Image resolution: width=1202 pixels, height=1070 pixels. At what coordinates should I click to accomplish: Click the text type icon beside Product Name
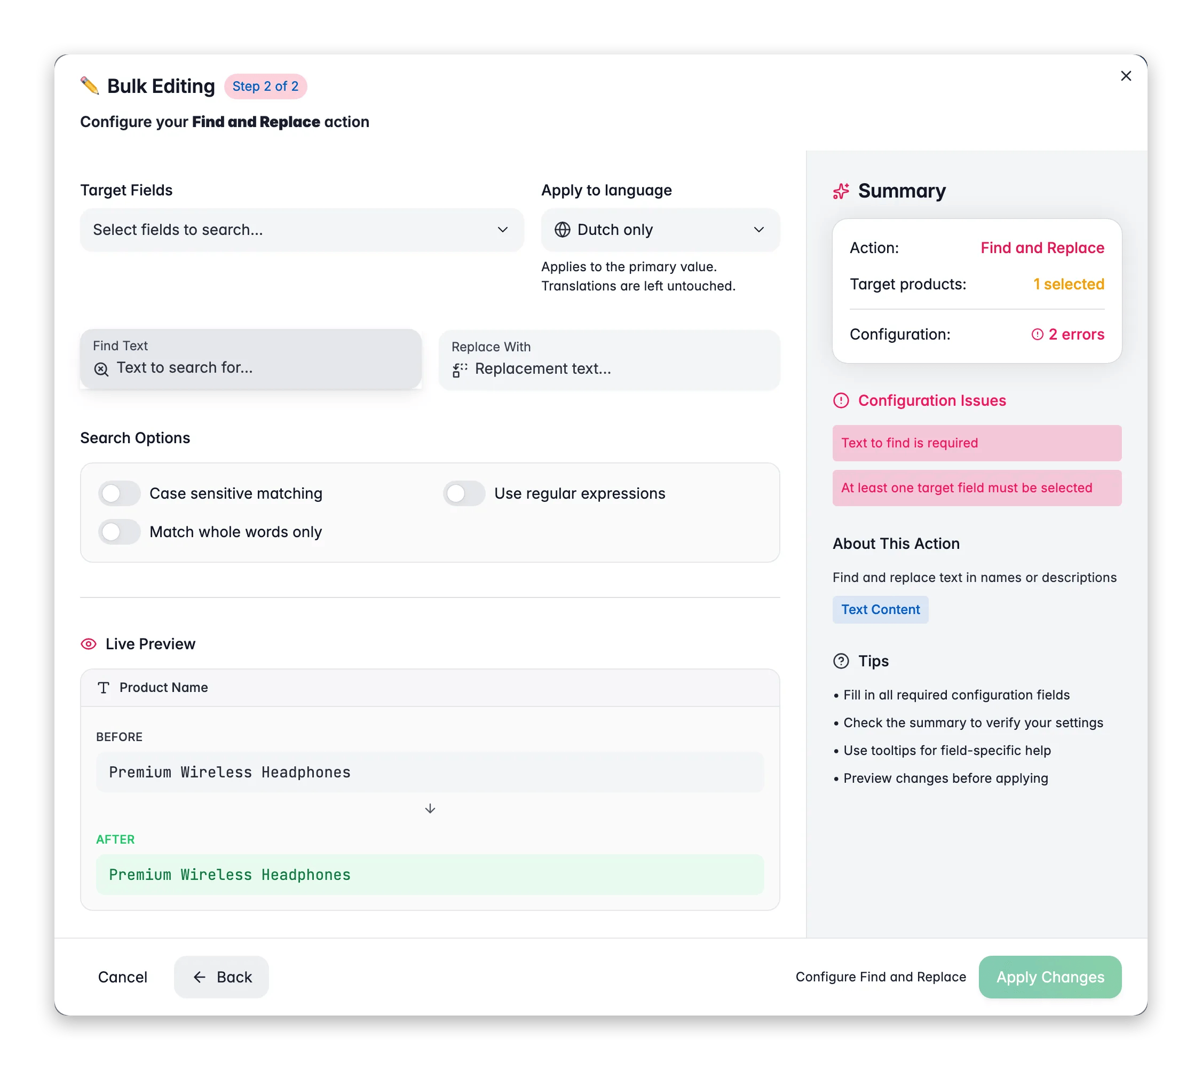pyautogui.click(x=104, y=687)
